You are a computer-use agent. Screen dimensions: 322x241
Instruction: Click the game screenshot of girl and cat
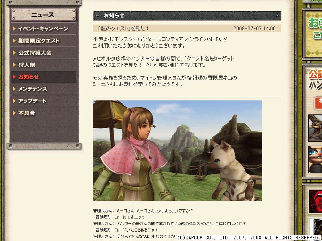(x=178, y=150)
